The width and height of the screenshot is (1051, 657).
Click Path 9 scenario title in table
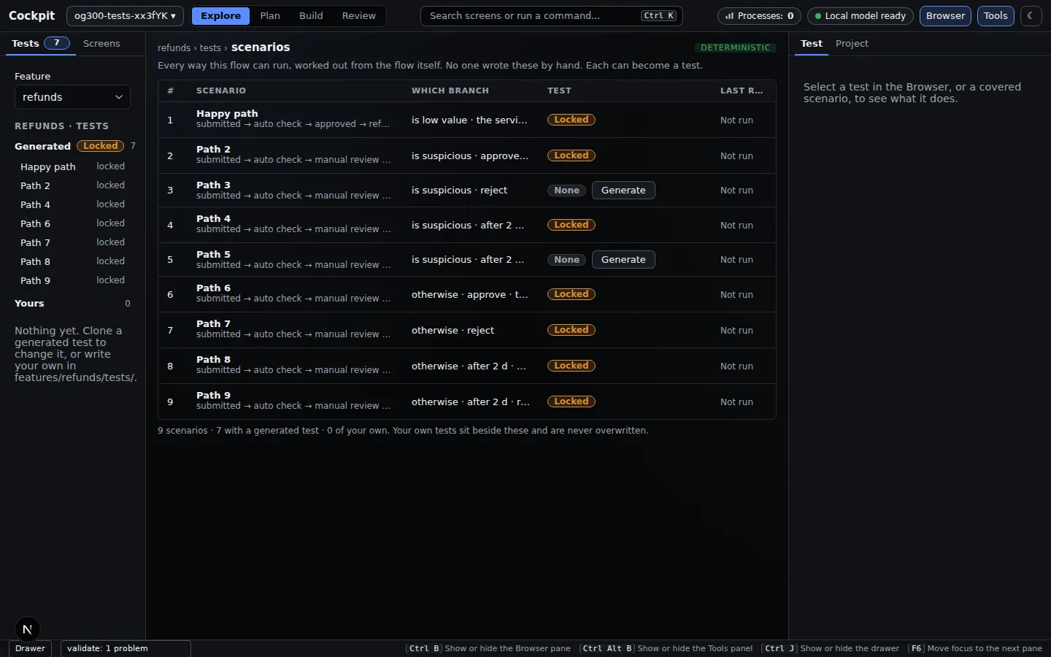[x=213, y=395]
